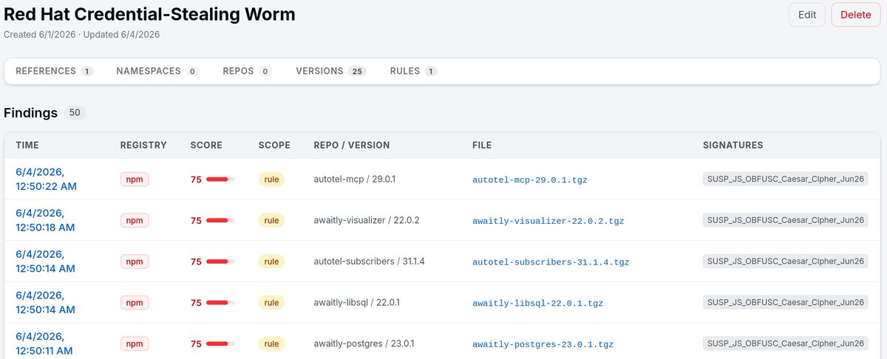The height and width of the screenshot is (359, 887).
Task: Open finding timestamped 12:50:18 AM
Action: pos(46,220)
